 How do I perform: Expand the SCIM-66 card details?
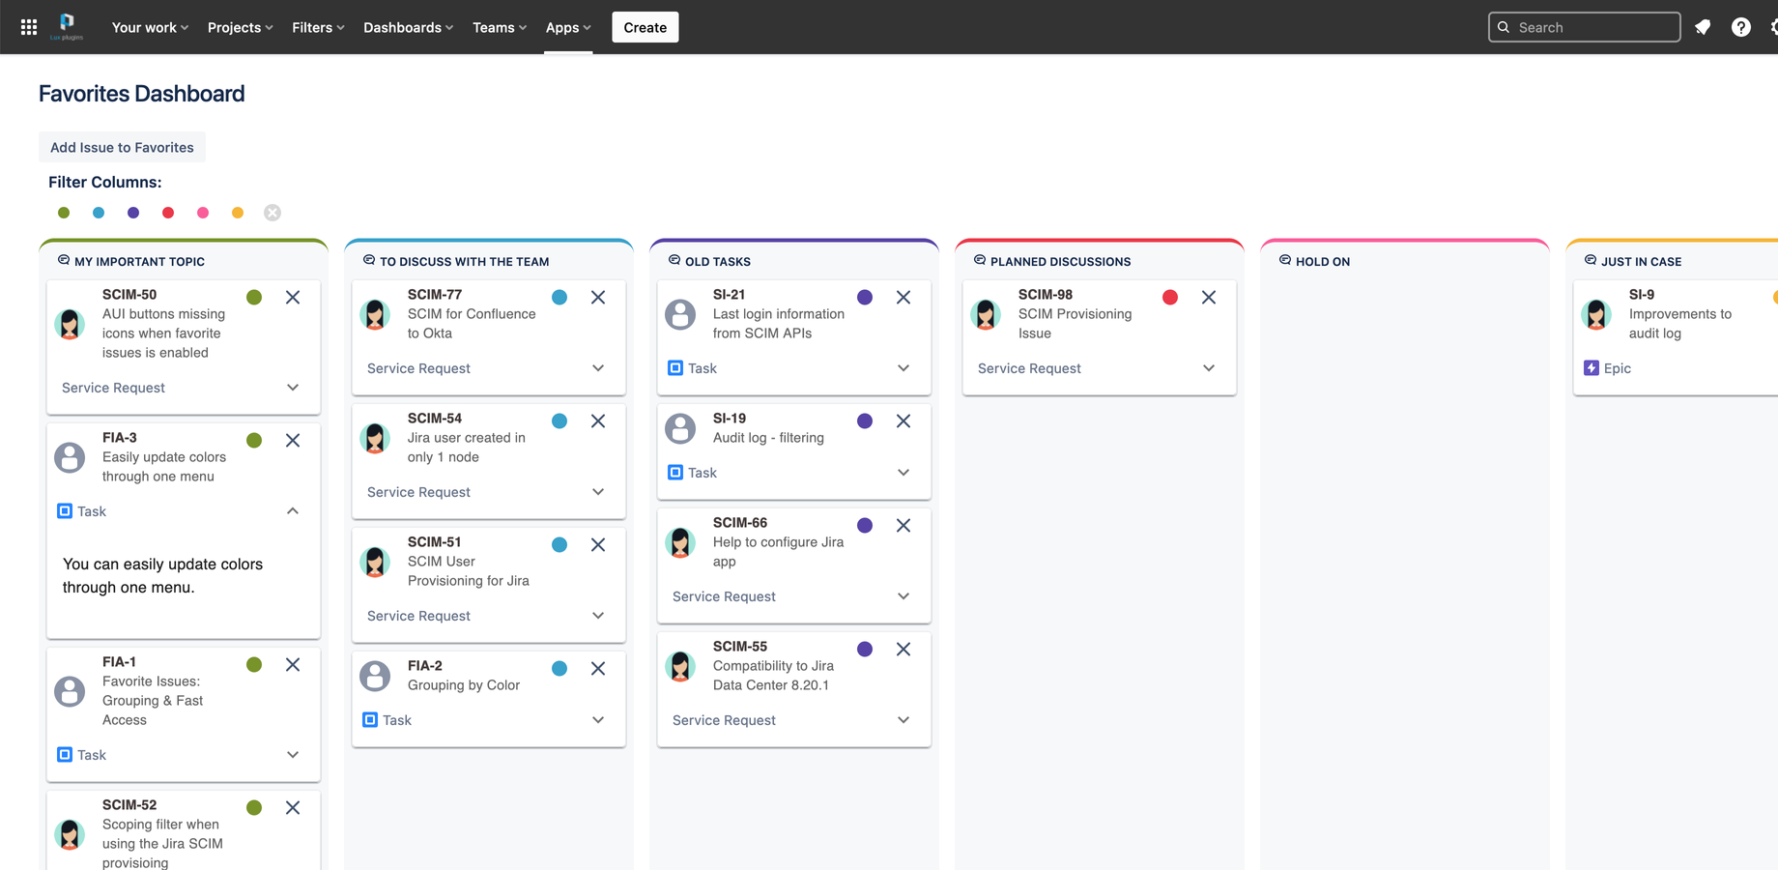903,596
